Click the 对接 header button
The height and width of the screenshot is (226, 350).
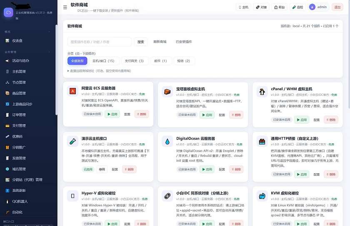(x=261, y=7)
